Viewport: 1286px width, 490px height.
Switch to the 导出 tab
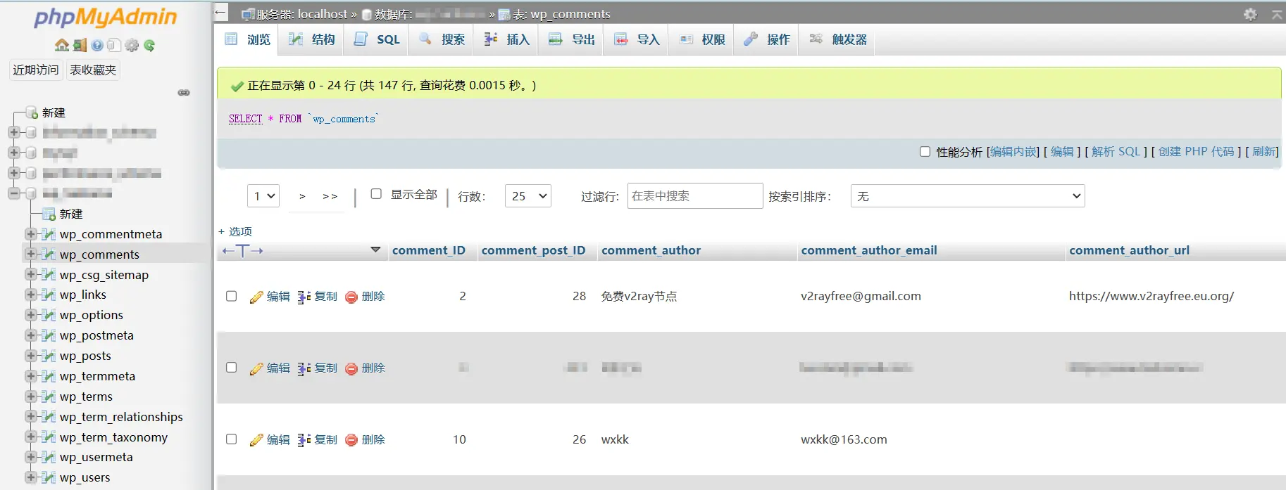571,39
